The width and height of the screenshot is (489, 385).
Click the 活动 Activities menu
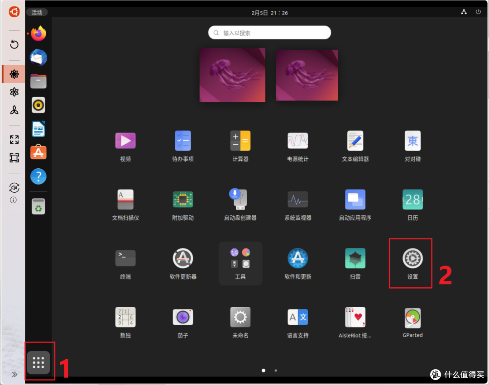click(x=37, y=12)
